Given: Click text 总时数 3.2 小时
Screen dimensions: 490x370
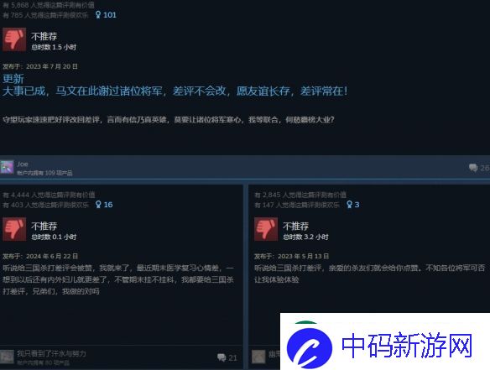Looking at the screenshot, I should (x=305, y=237).
